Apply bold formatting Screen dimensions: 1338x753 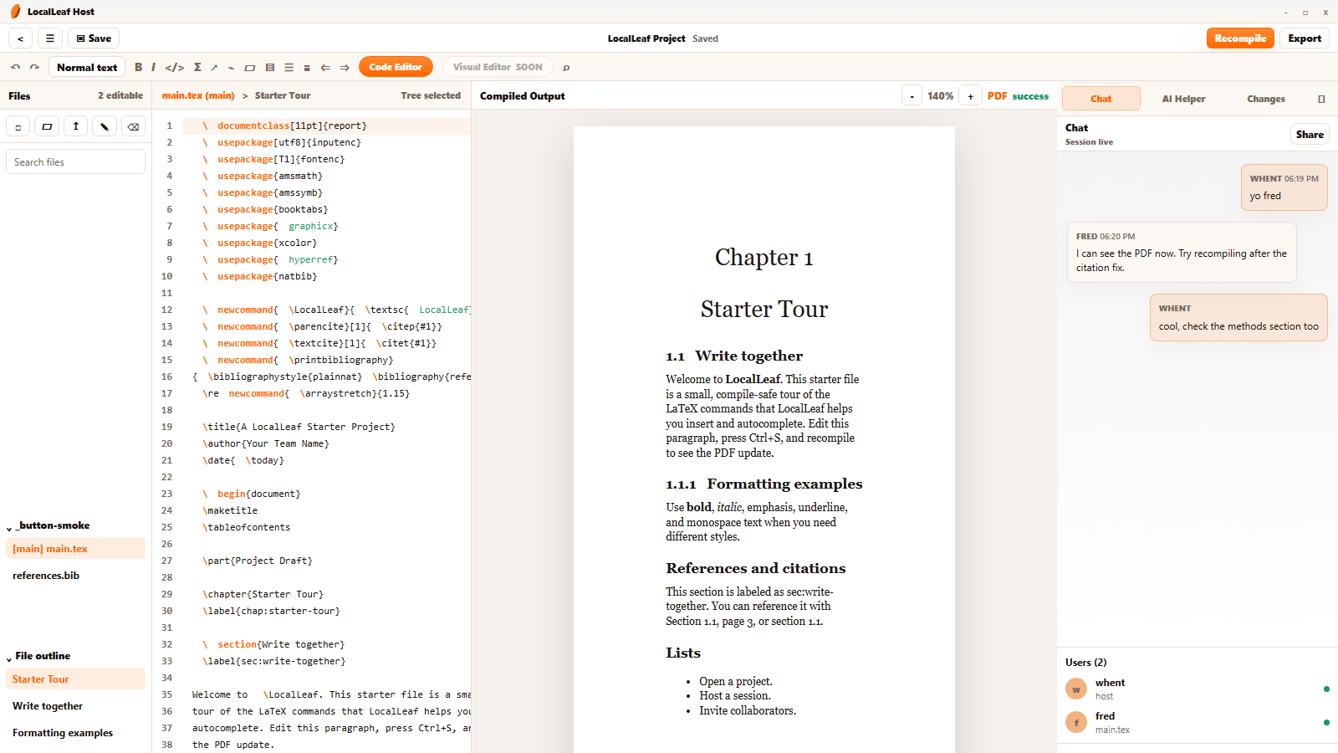[x=139, y=67]
